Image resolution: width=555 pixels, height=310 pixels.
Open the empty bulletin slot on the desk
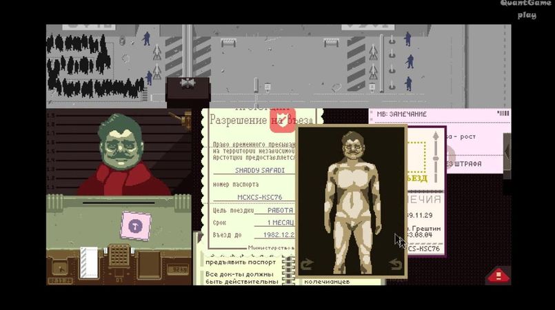150,265
